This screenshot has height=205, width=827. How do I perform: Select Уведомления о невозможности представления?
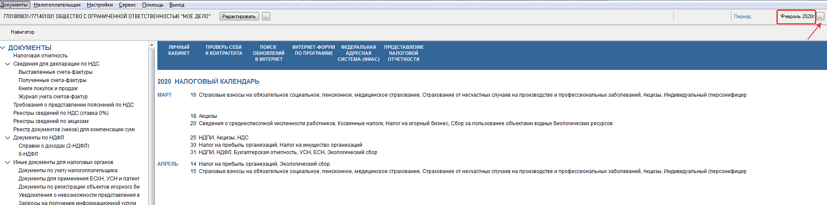click(x=79, y=195)
